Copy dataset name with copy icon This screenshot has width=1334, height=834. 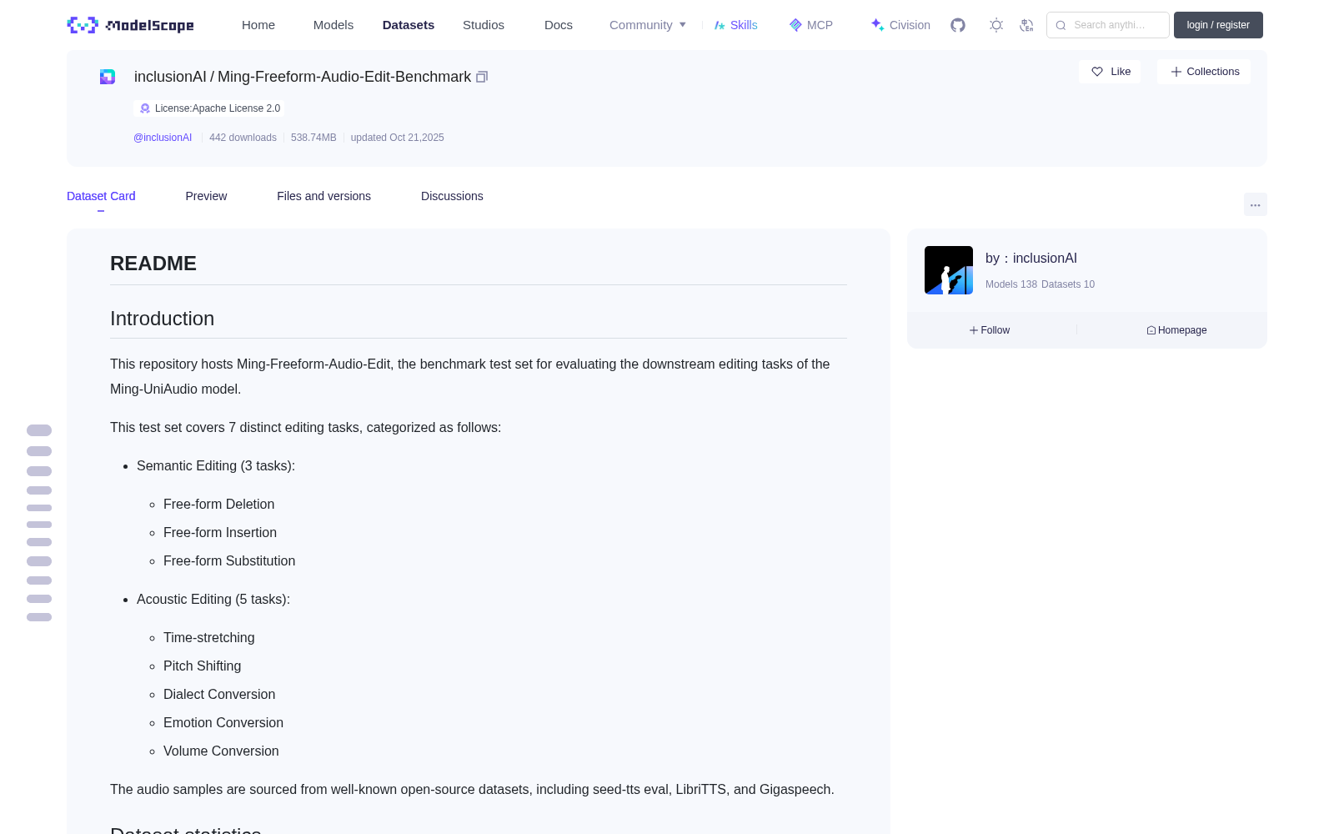(482, 77)
